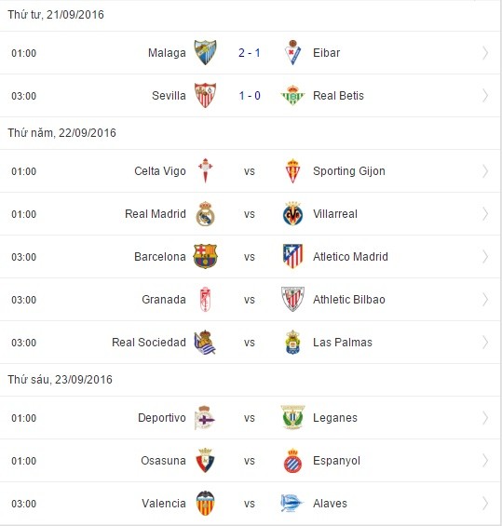Click the Real Sociedad team name
Image resolution: width=502 pixels, height=526 pixels.
click(149, 343)
